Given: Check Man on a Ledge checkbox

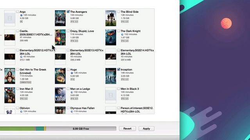Looking at the screenshot, I should 68,89.
